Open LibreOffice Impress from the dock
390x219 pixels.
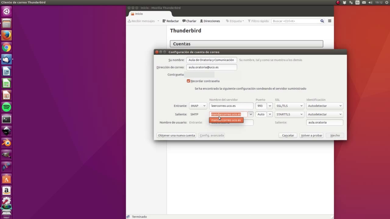click(6, 95)
